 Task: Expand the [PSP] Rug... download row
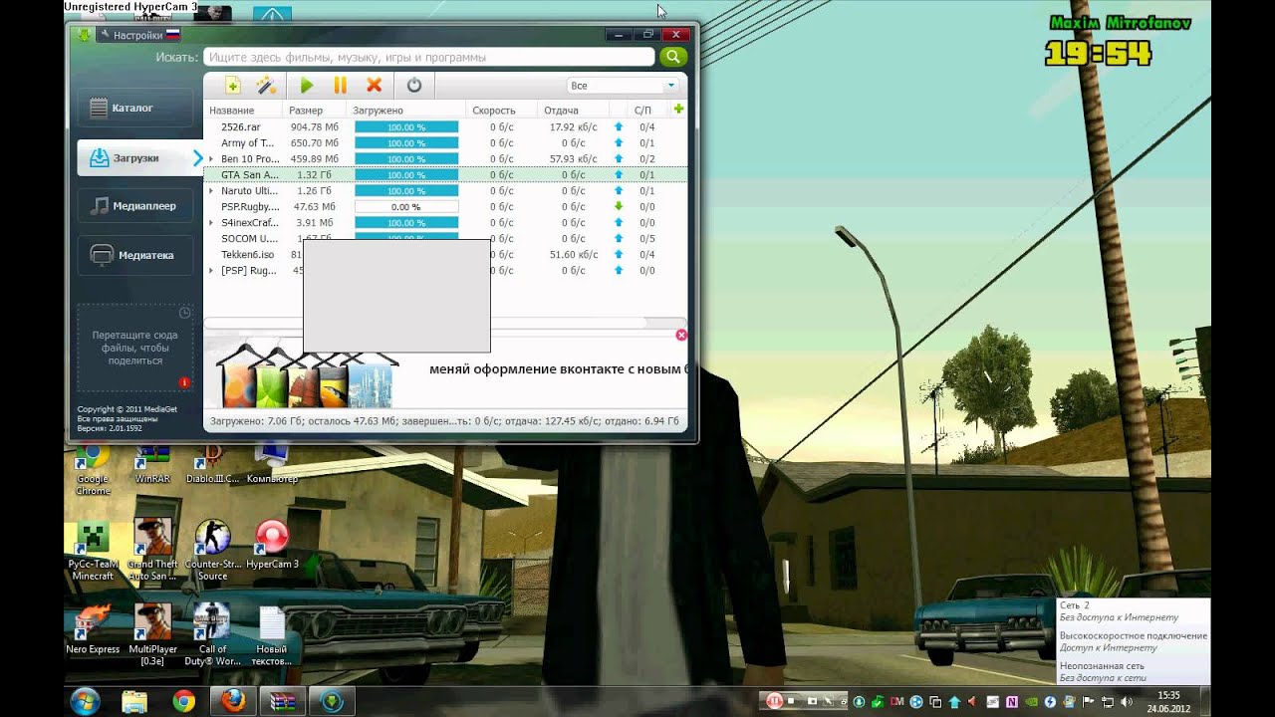pyautogui.click(x=211, y=271)
